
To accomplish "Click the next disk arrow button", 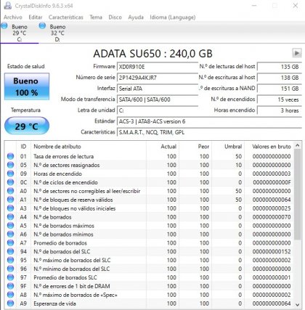I will click(x=297, y=53).
